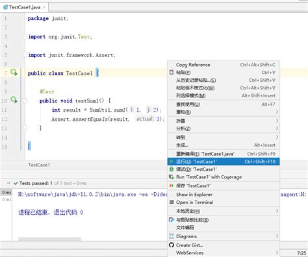Select 生成... generate menu entry
308x257 pixels.
(224, 145)
